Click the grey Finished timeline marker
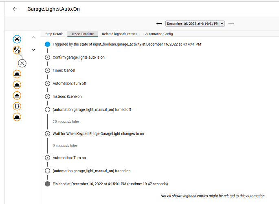The width and height of the screenshot is (279, 204). click(x=48, y=184)
